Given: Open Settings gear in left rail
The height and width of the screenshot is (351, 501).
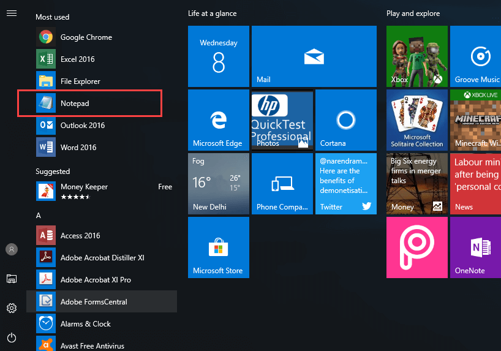Looking at the screenshot, I should pyautogui.click(x=11, y=308).
